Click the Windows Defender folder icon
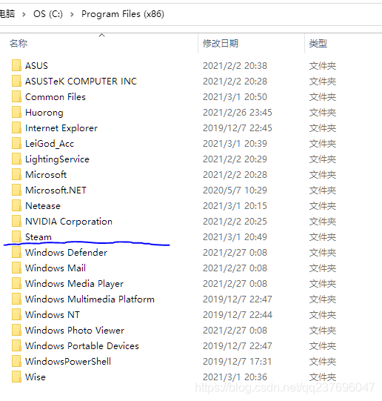The image size is (382, 401). tap(16, 253)
